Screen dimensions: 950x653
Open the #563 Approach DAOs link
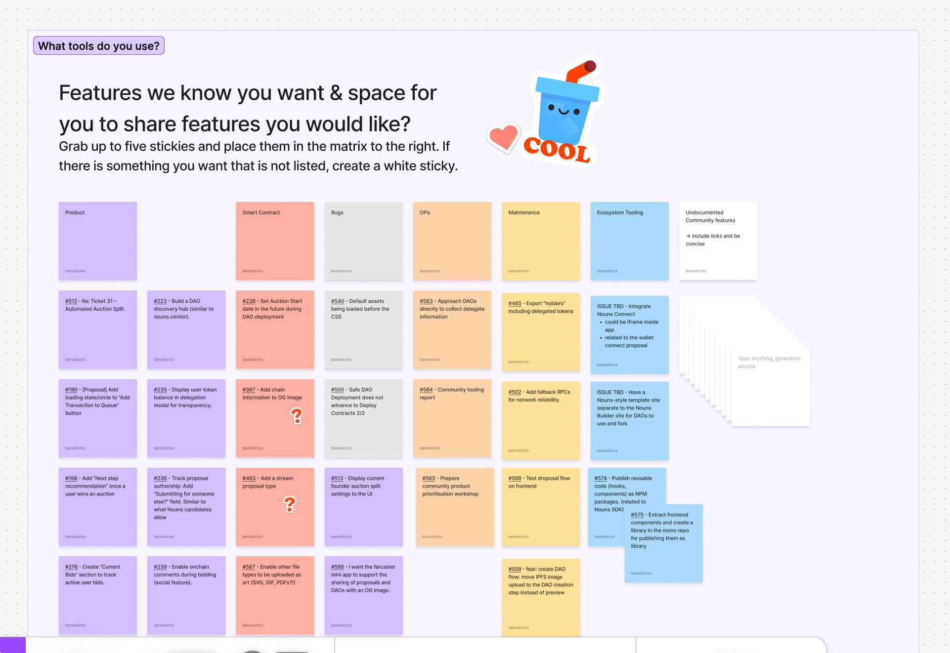tap(426, 301)
